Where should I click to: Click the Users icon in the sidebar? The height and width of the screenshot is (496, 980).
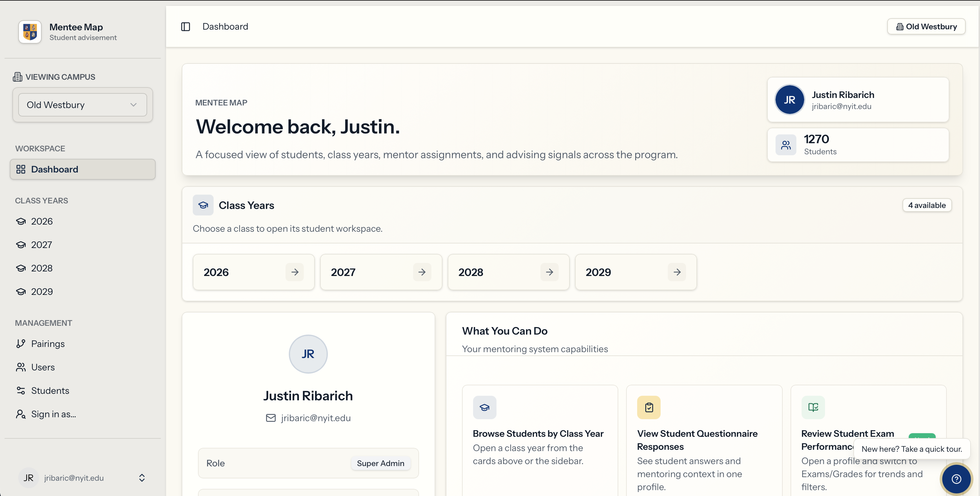(x=21, y=367)
